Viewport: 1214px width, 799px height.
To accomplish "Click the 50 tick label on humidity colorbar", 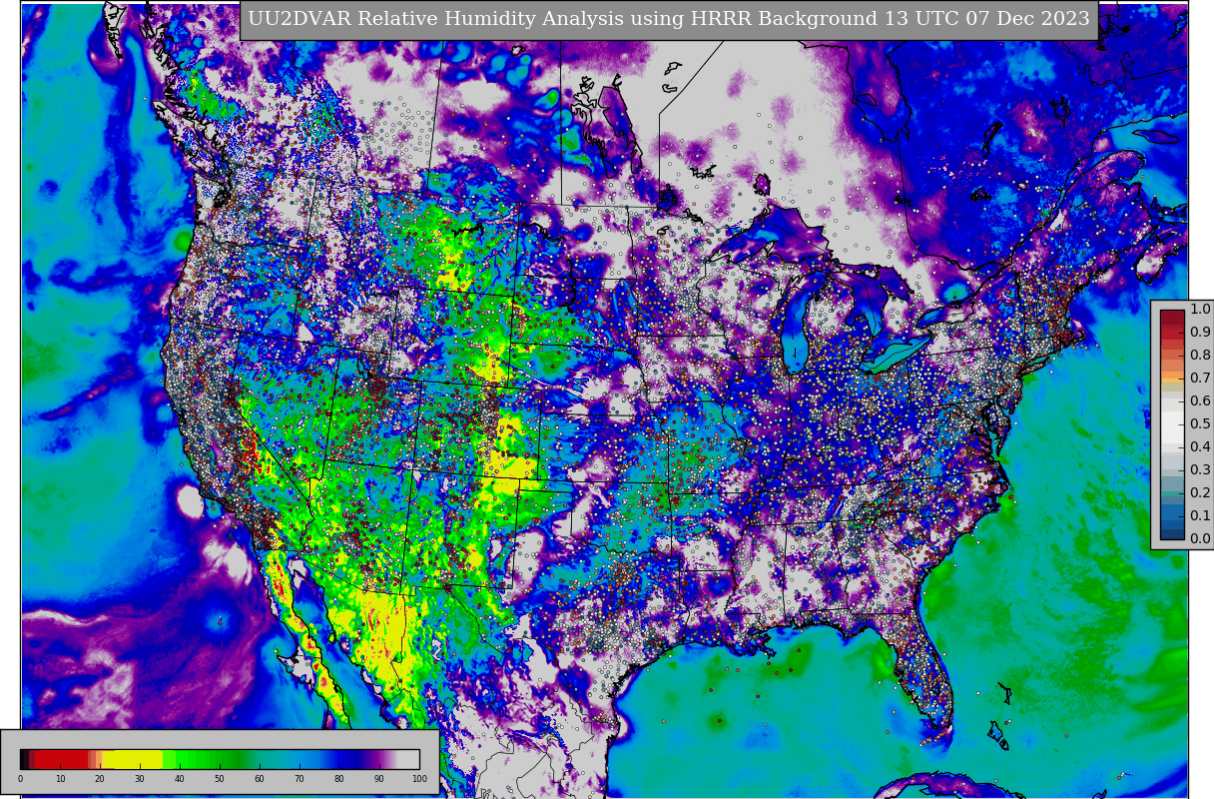I will tap(220, 779).
